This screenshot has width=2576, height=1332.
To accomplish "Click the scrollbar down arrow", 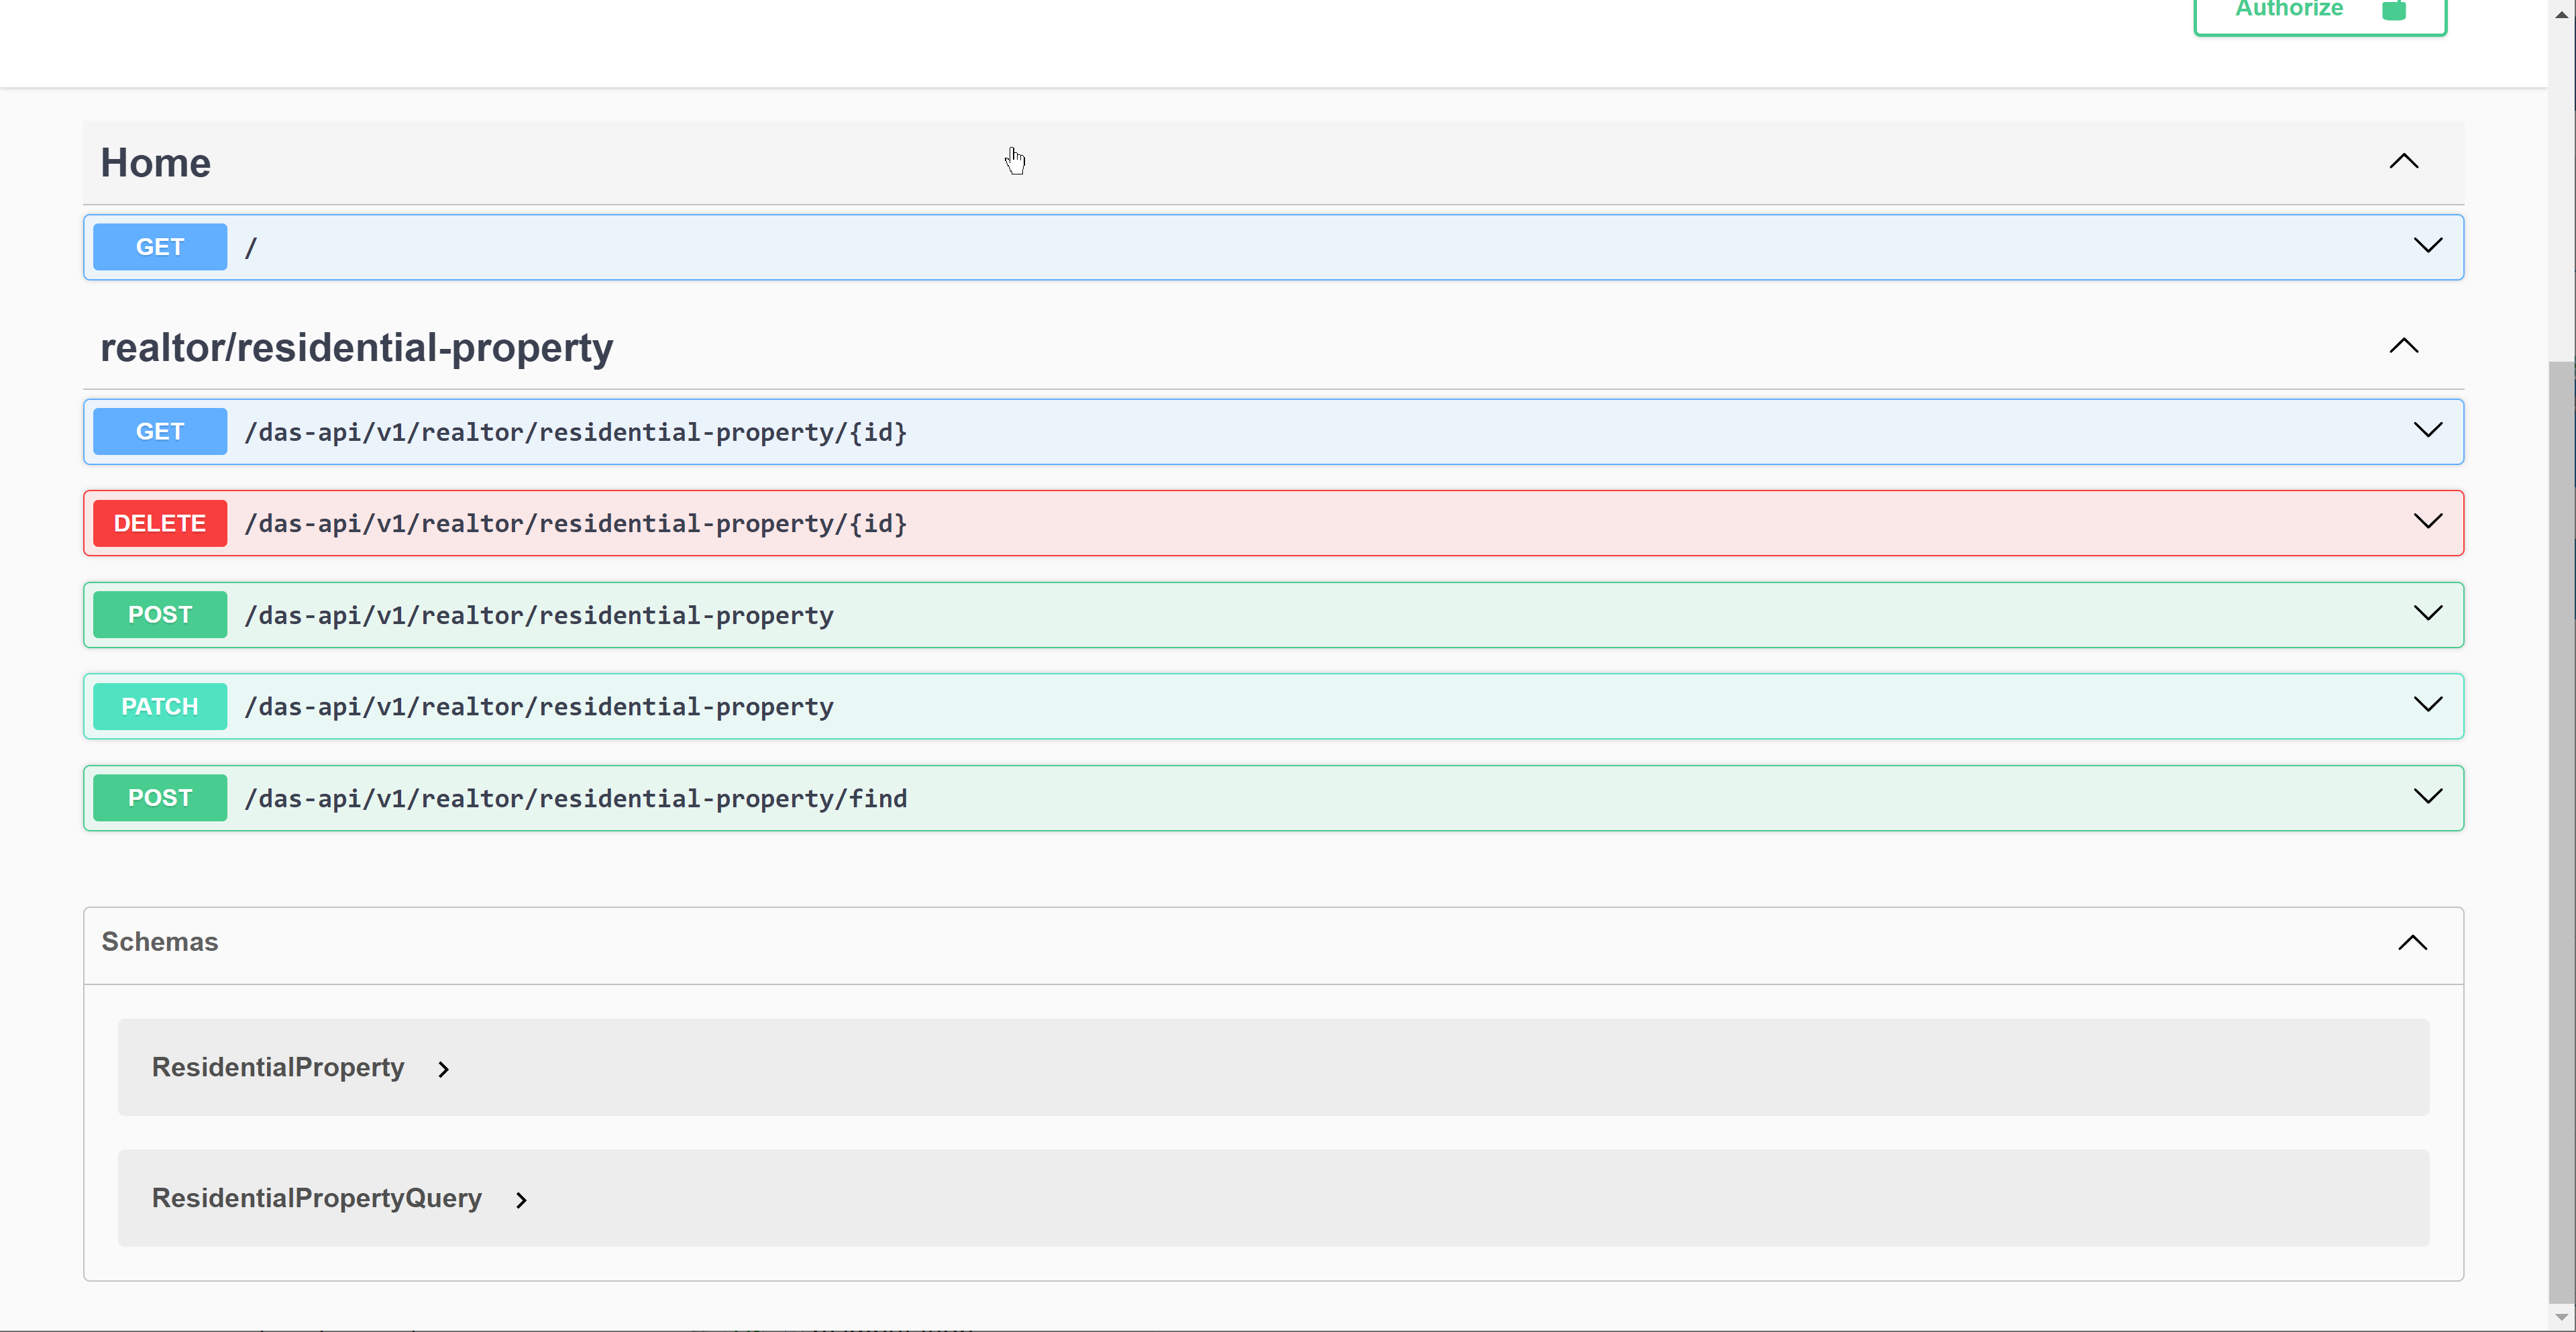I will click(x=2562, y=1318).
